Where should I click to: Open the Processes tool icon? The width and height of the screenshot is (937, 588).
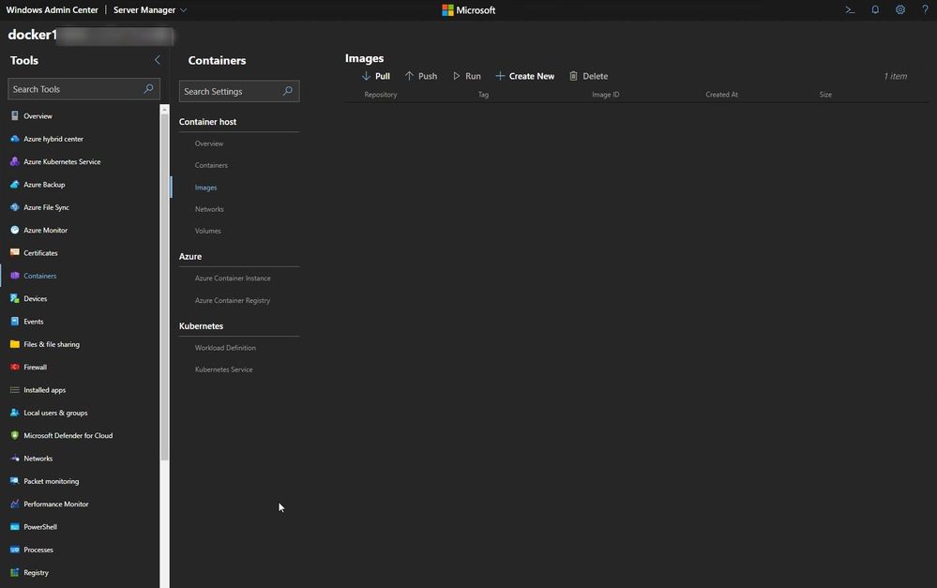point(15,550)
